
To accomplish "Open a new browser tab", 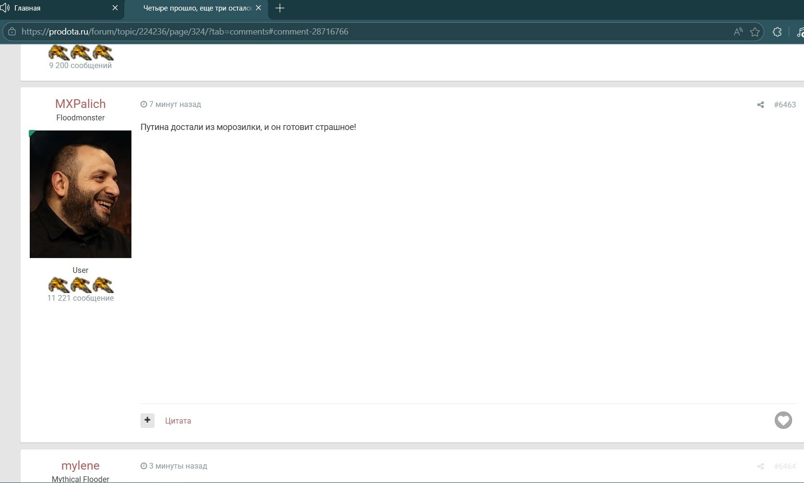I will click(x=280, y=8).
